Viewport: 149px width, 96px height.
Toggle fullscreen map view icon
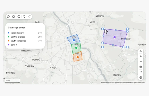tap(141, 72)
